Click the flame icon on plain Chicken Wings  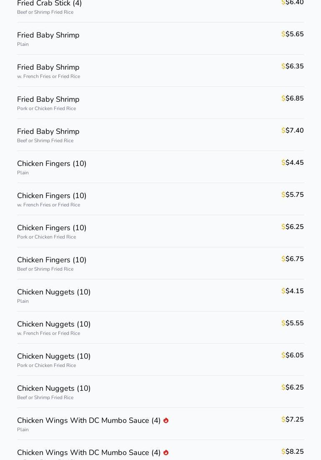coord(166,420)
